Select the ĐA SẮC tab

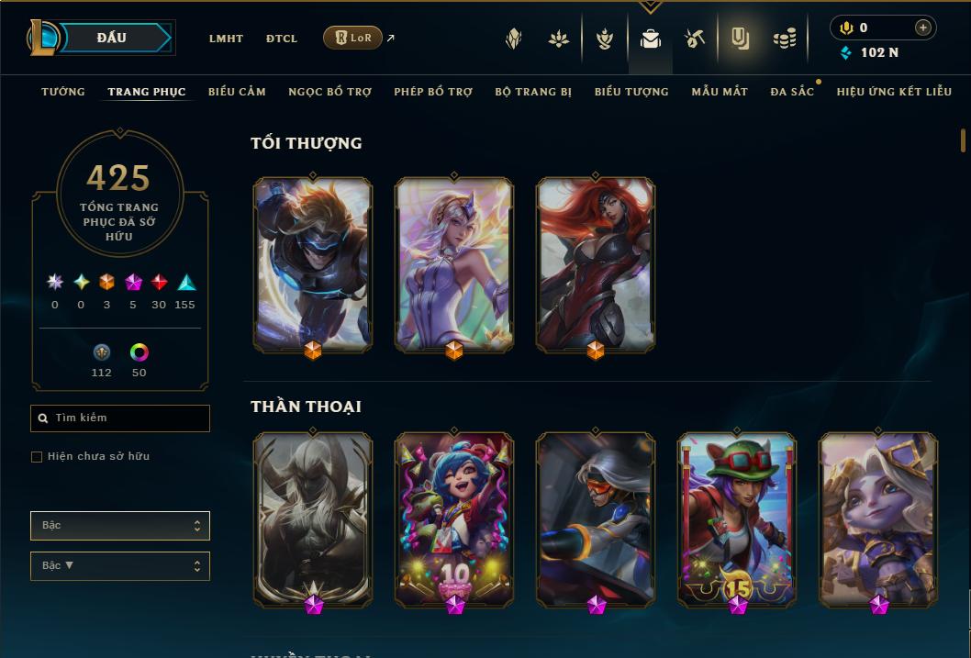tap(792, 92)
